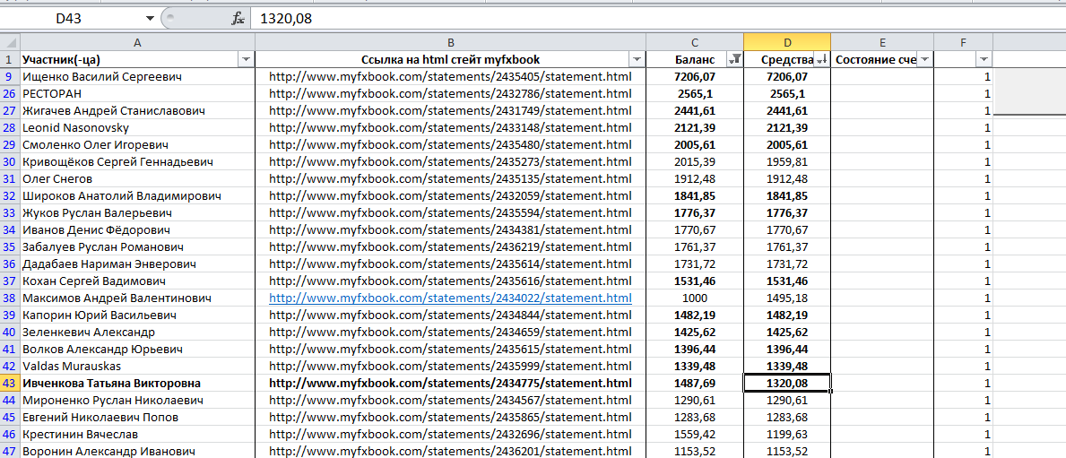Select row header 43

[x=10, y=384]
